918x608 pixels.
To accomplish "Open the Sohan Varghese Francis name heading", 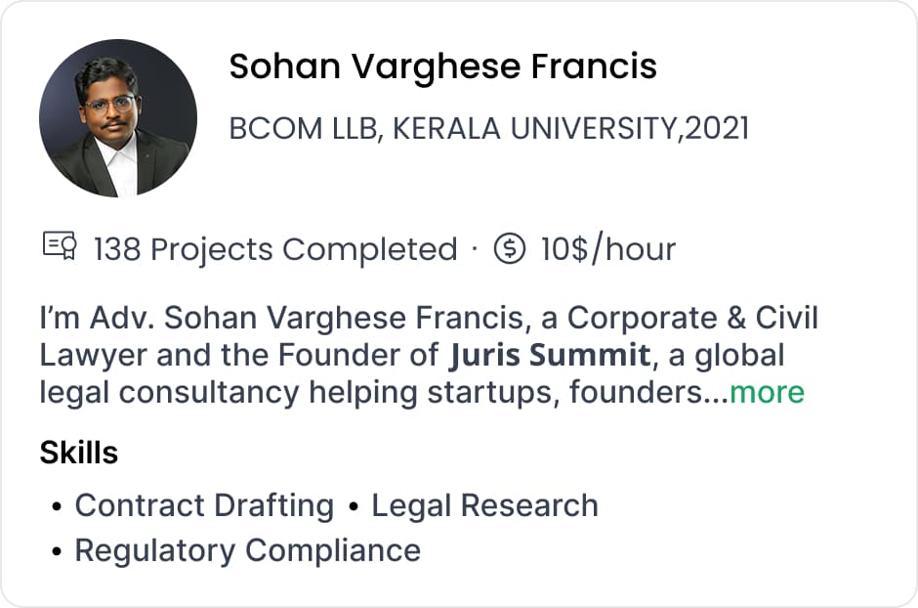I will click(442, 66).
